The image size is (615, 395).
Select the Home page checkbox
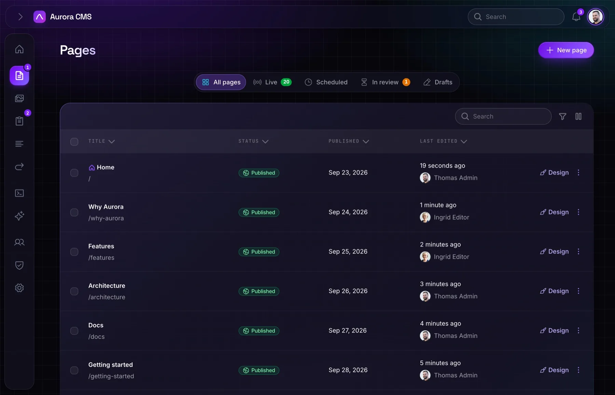74,173
